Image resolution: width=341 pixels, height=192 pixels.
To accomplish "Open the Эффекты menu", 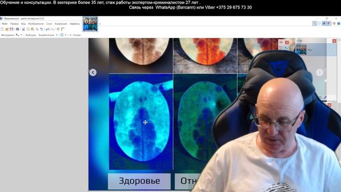I will 75,23.
